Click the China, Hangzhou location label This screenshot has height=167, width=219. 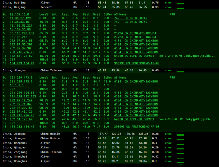coord(14,143)
